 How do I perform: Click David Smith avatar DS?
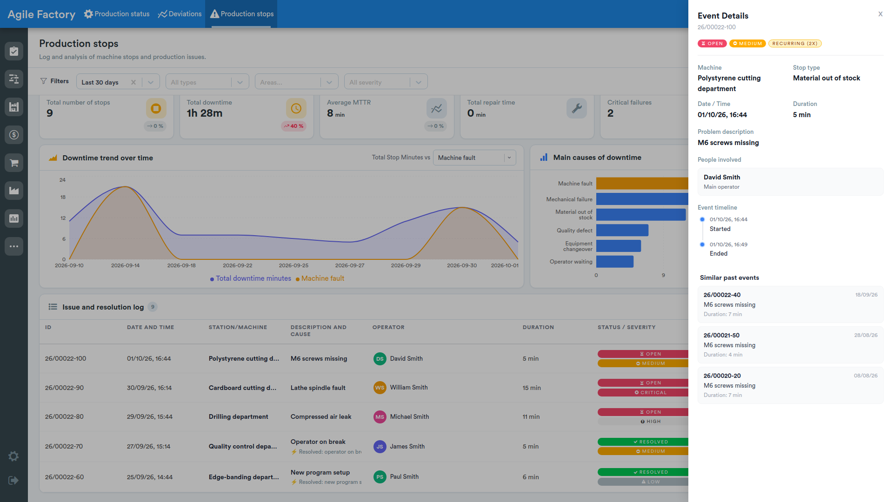(x=380, y=359)
